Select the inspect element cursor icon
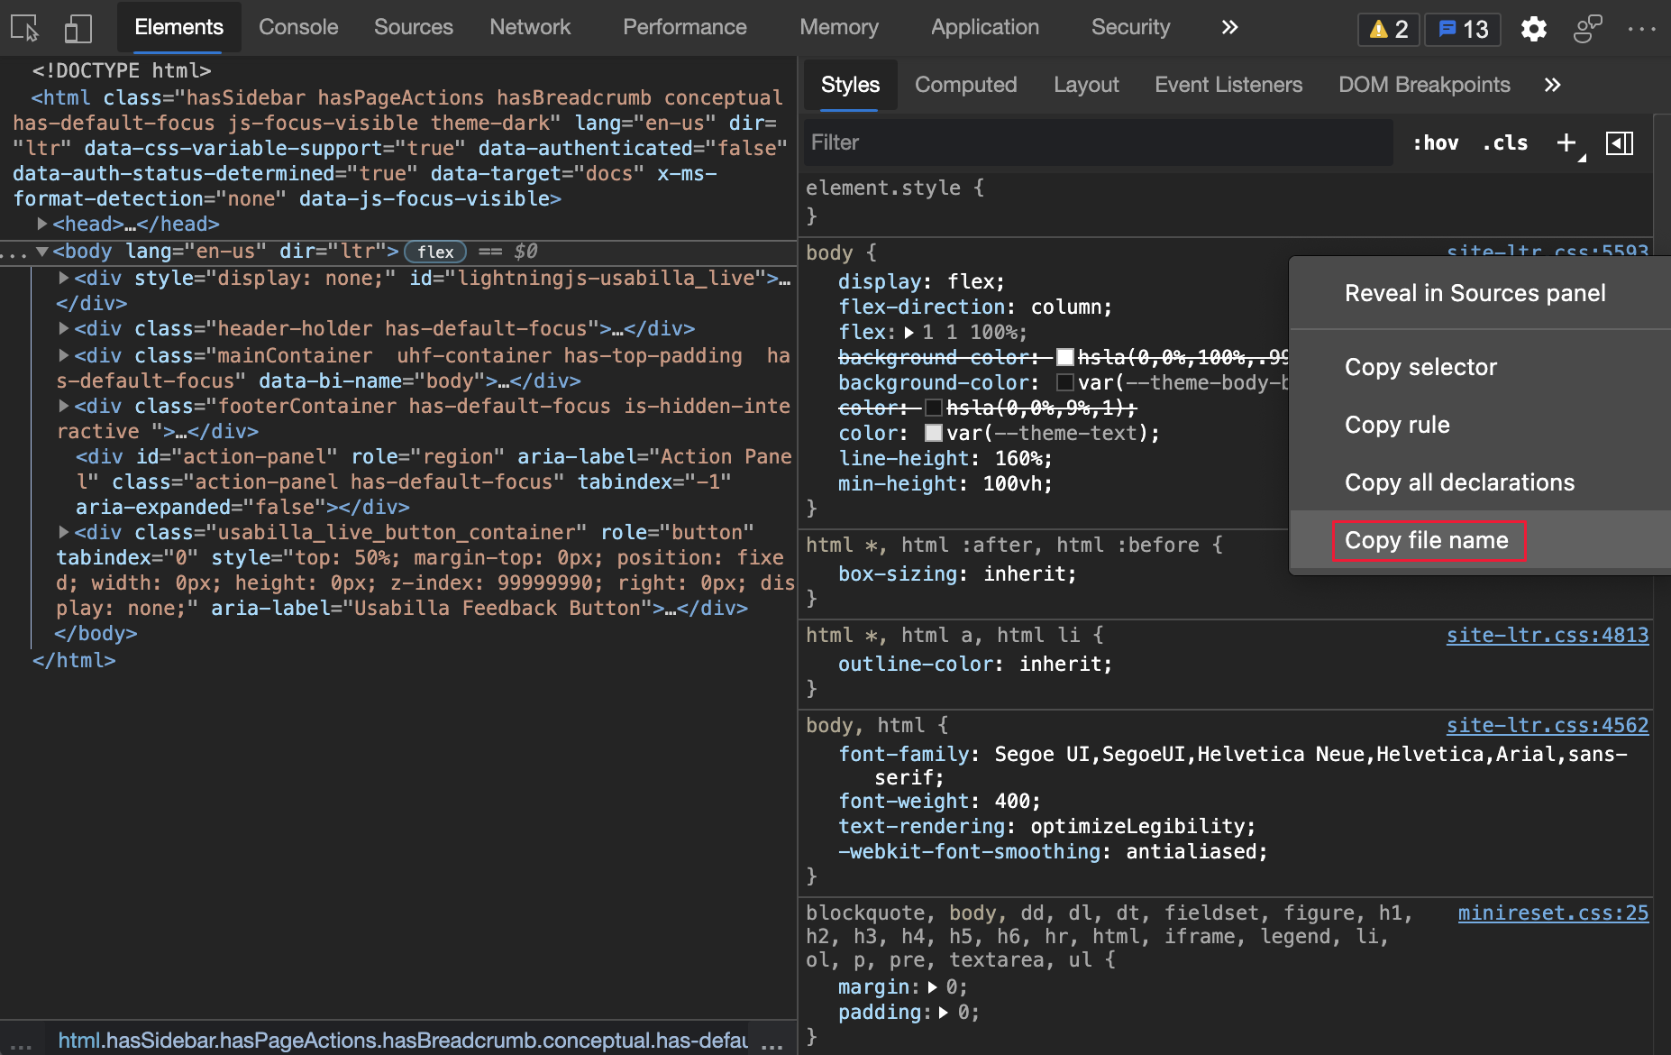This screenshot has width=1671, height=1055. pyautogui.click(x=23, y=28)
